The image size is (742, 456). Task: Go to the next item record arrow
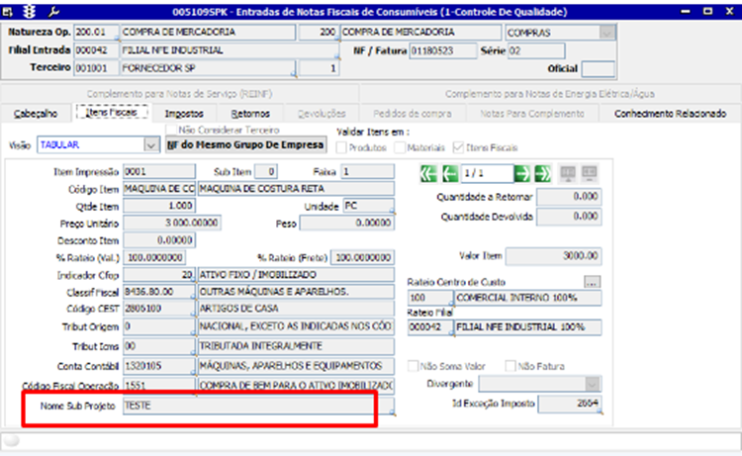[522, 173]
